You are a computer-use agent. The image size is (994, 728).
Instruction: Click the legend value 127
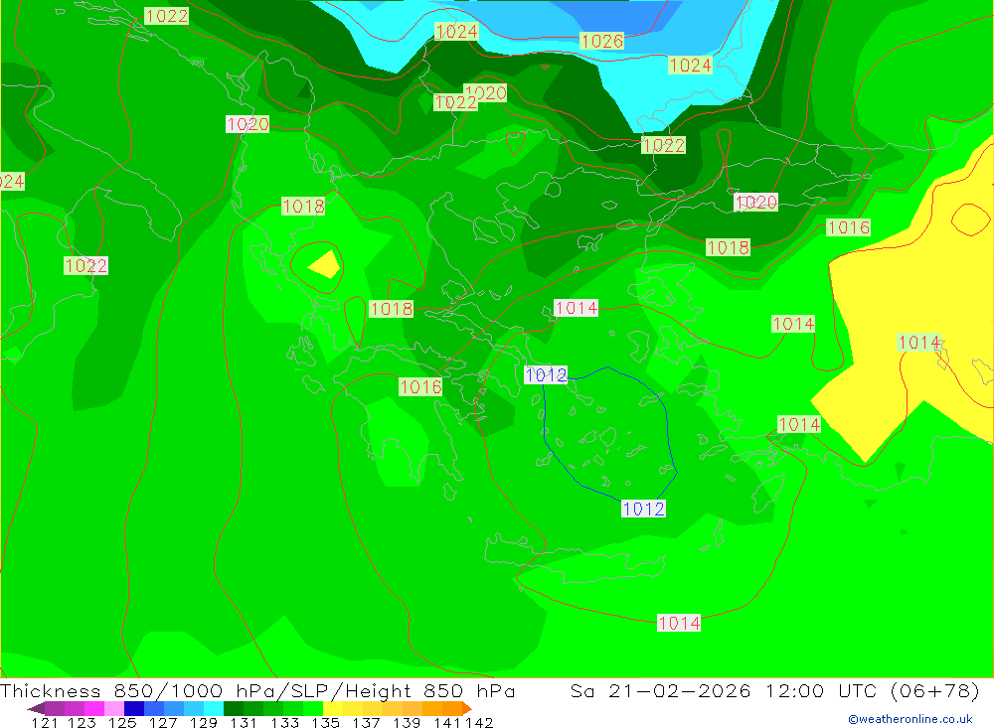pyautogui.click(x=163, y=722)
